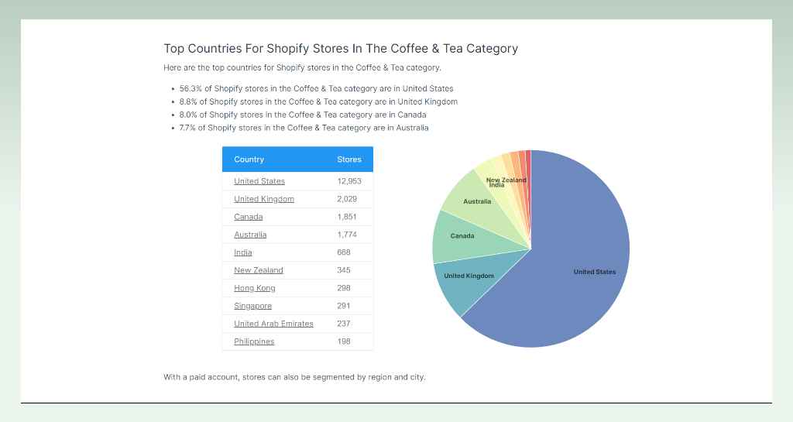This screenshot has width=793, height=422.
Task: Select the 668 stores value
Action: 343,252
